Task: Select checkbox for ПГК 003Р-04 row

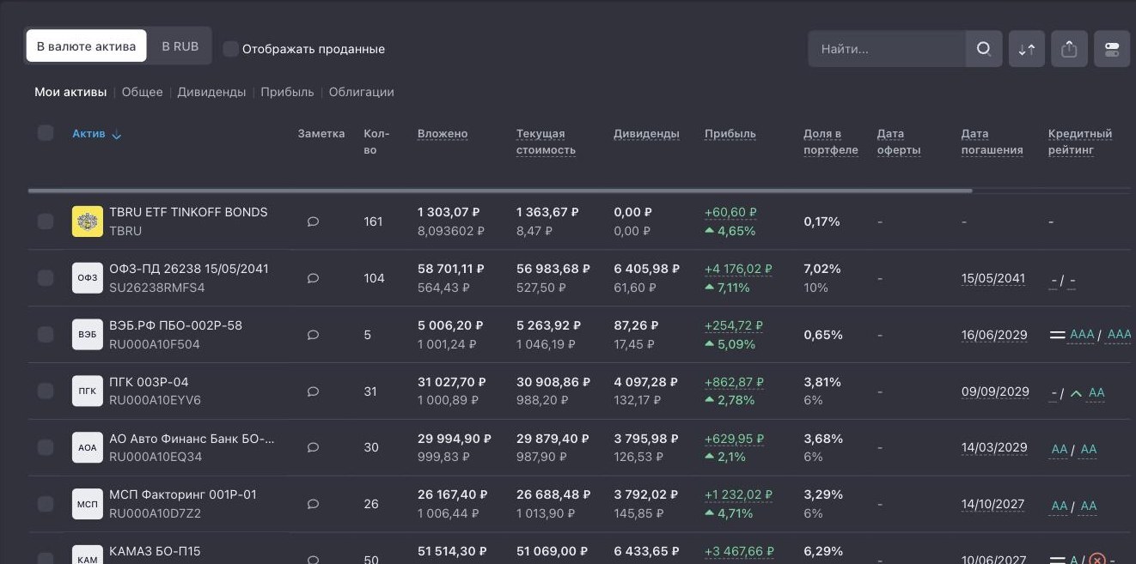Action: pos(46,391)
